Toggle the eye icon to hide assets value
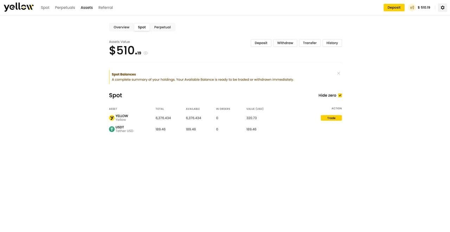Screen dimensions: 450x232 (146, 53)
